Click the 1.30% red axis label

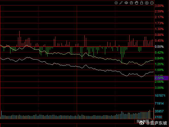(x=159, y=29)
